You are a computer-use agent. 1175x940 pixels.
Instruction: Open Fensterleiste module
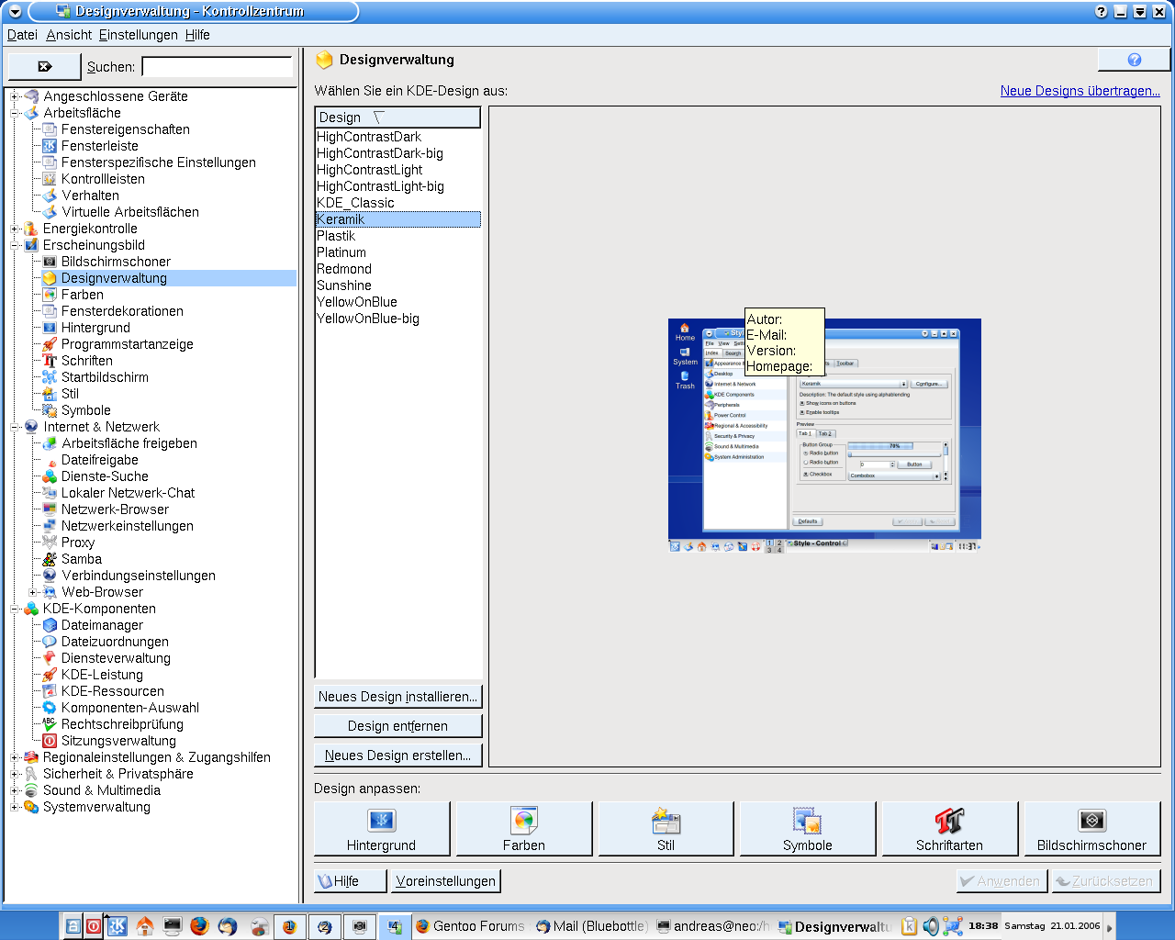coord(99,146)
